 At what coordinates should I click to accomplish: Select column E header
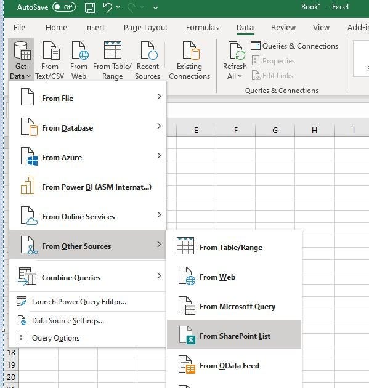tap(196, 130)
